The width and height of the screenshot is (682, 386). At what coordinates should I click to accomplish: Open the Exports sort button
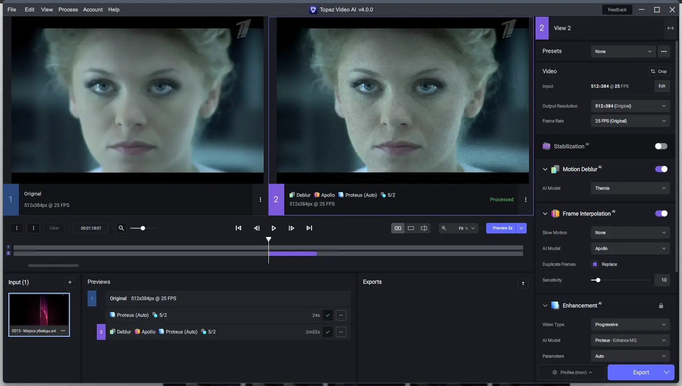point(523,284)
